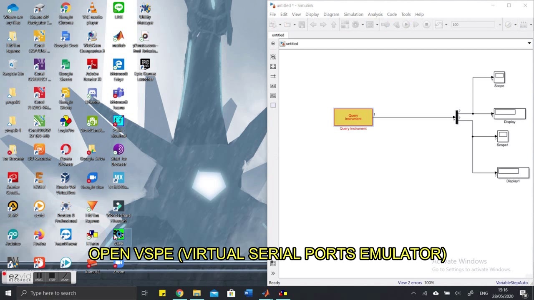Open the breadcrumb path dropdown arrow
The height and width of the screenshot is (300, 534).
click(529, 43)
